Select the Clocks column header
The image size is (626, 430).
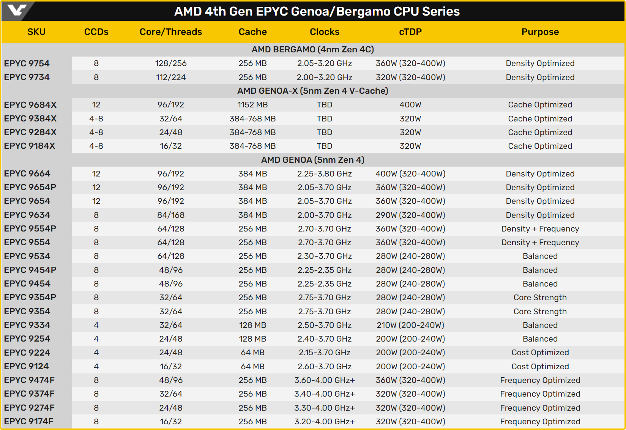click(x=325, y=32)
